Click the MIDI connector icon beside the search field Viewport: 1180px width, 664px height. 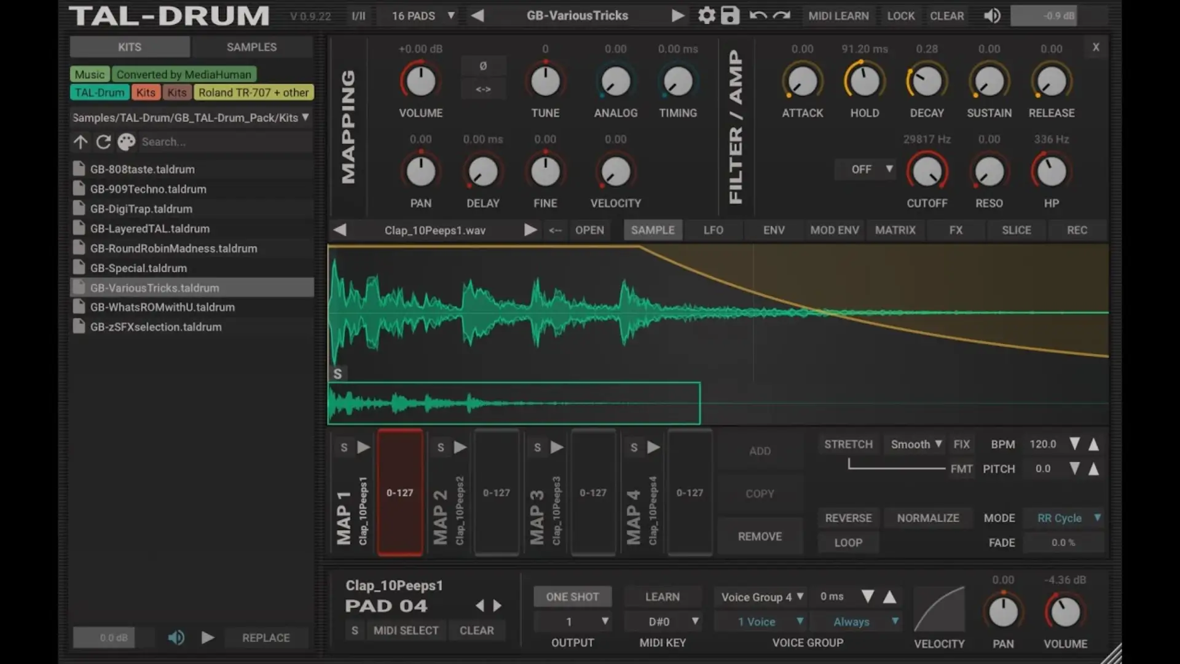click(126, 141)
